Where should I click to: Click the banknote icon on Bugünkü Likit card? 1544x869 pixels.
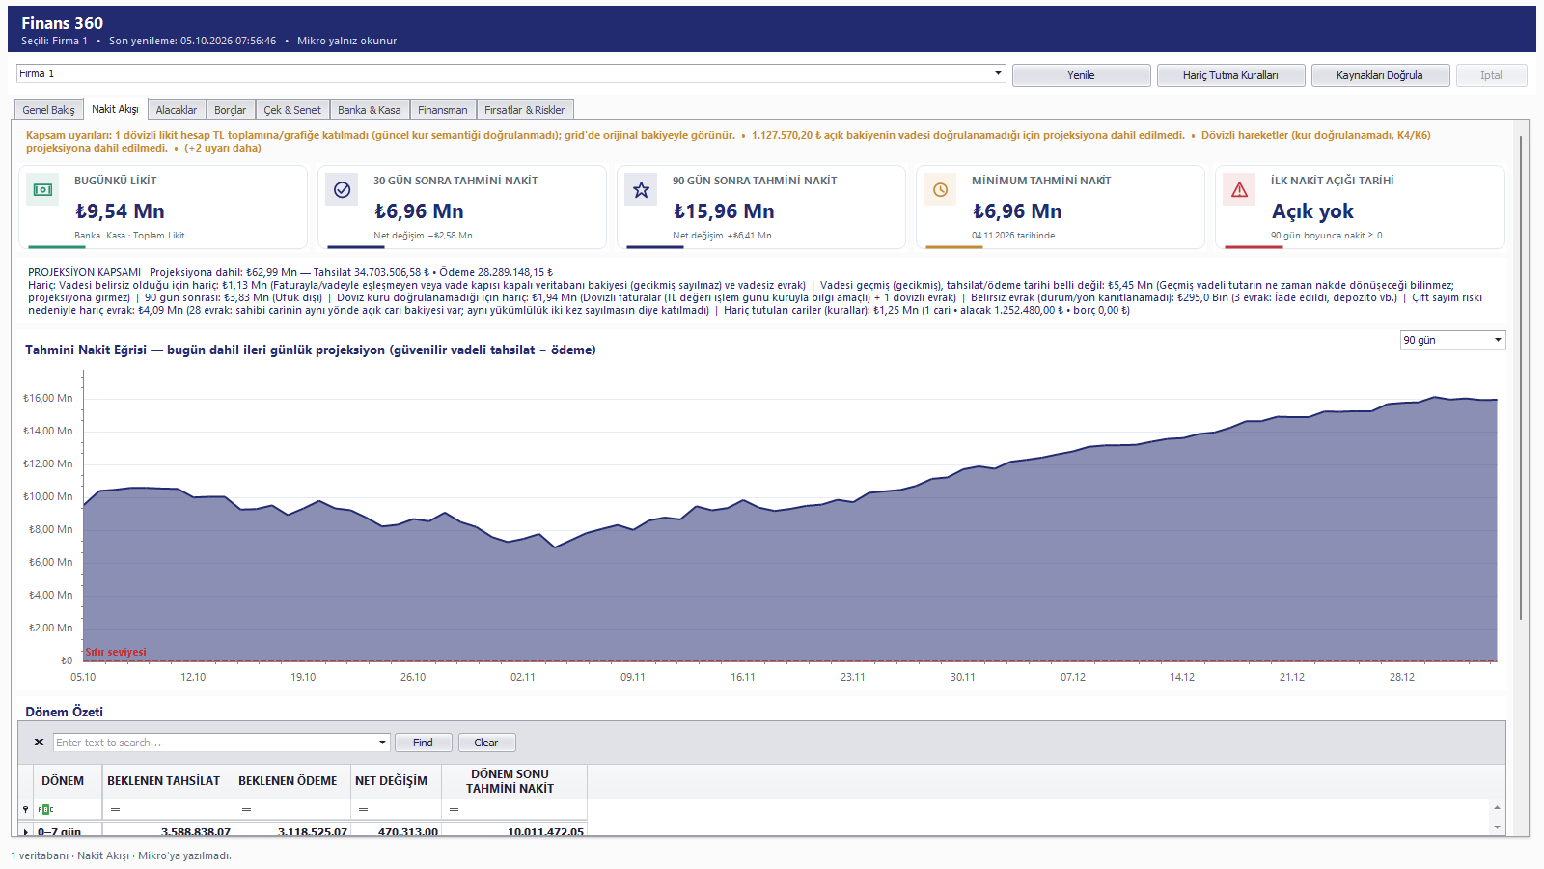pyautogui.click(x=42, y=190)
